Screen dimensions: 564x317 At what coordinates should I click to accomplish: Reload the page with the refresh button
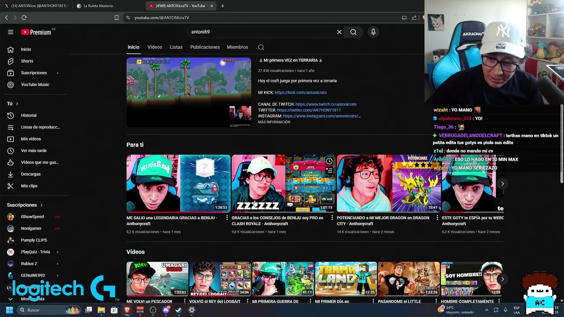(x=24, y=18)
